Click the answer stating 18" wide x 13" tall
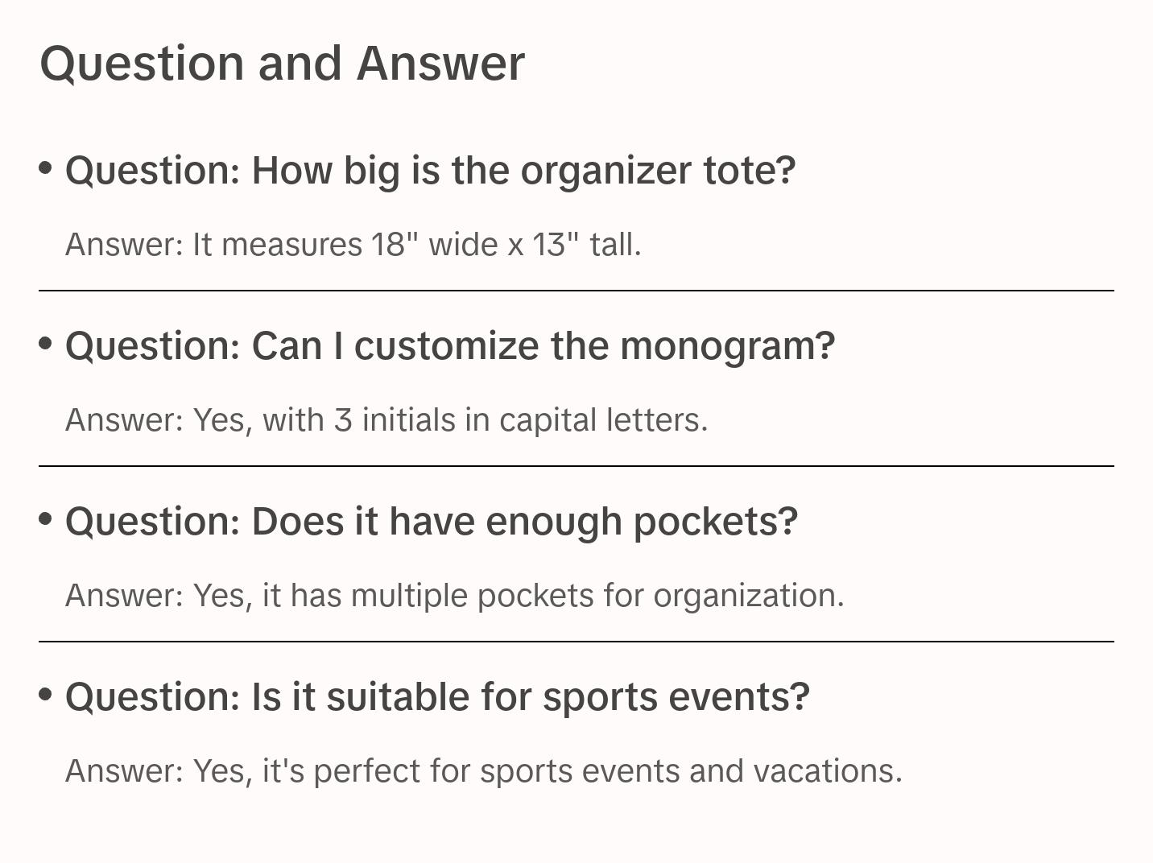This screenshot has height=863, width=1153. 353,245
